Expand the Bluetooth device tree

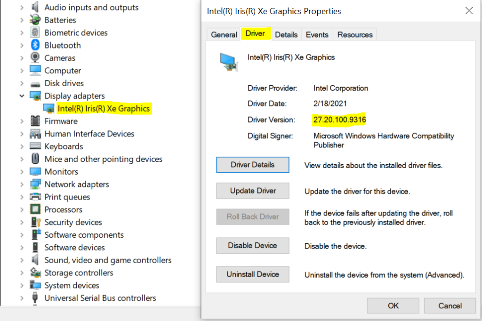point(22,45)
